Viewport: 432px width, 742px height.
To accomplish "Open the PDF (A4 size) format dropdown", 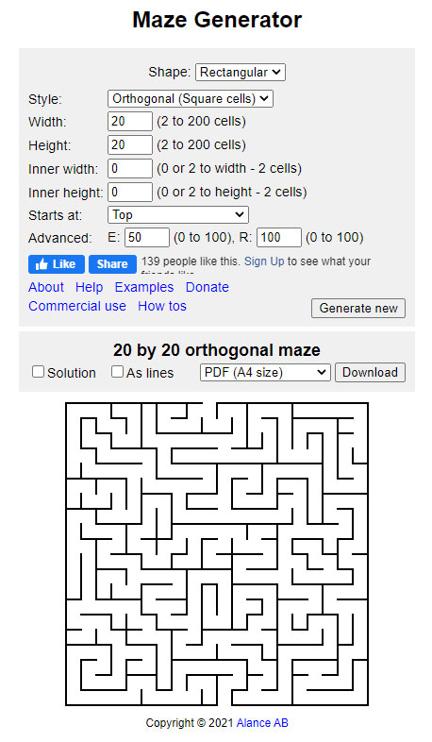I will tap(265, 372).
